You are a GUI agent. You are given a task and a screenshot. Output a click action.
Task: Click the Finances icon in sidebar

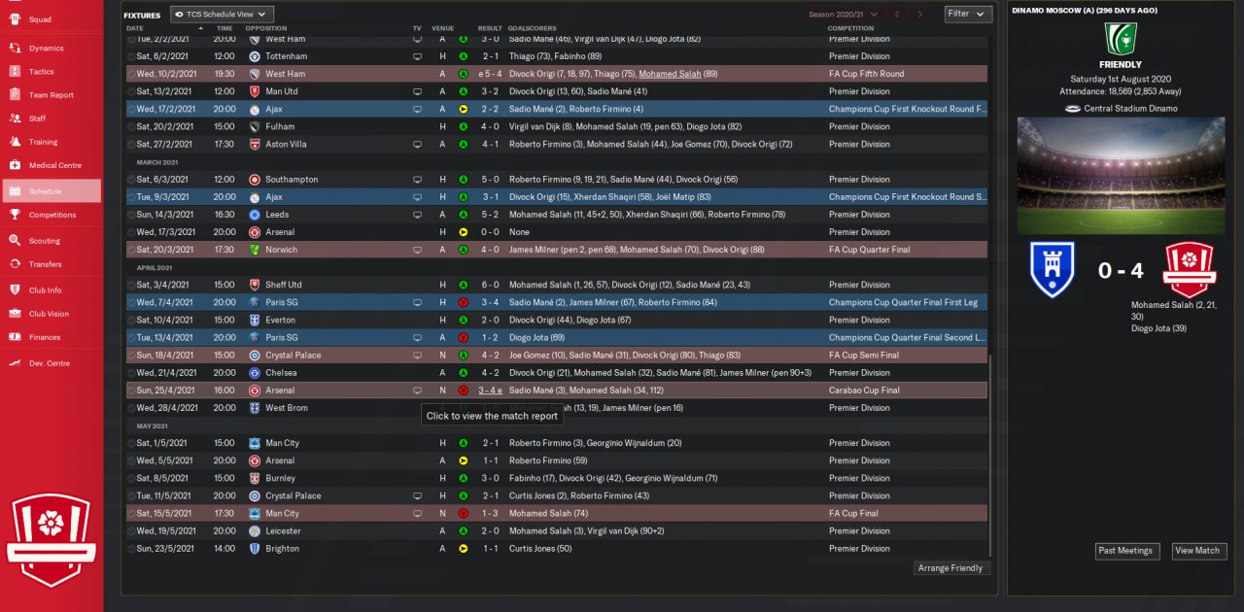[x=15, y=337]
